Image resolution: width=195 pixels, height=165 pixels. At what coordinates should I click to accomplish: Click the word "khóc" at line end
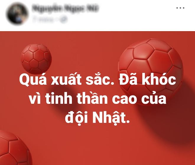[x=160, y=80]
